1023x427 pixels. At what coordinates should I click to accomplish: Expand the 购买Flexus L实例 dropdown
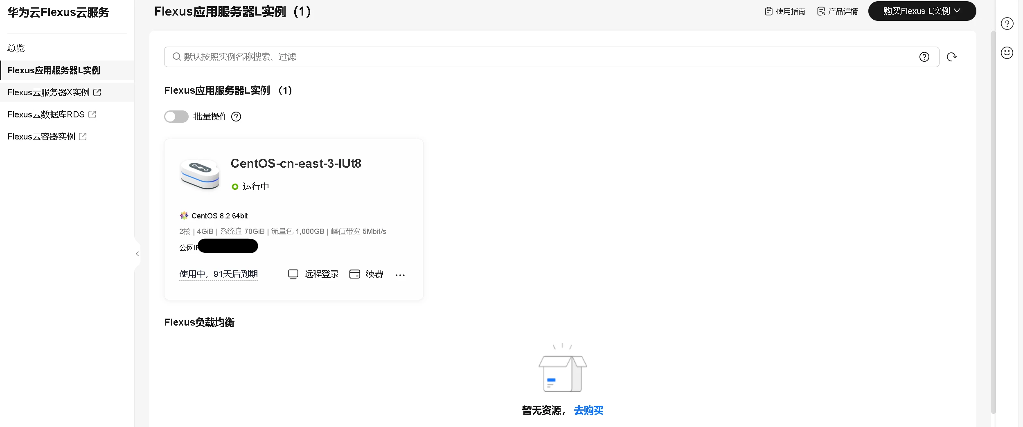point(922,11)
